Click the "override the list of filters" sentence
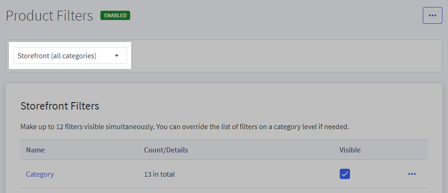This screenshot has height=193, width=448. pos(261,126)
